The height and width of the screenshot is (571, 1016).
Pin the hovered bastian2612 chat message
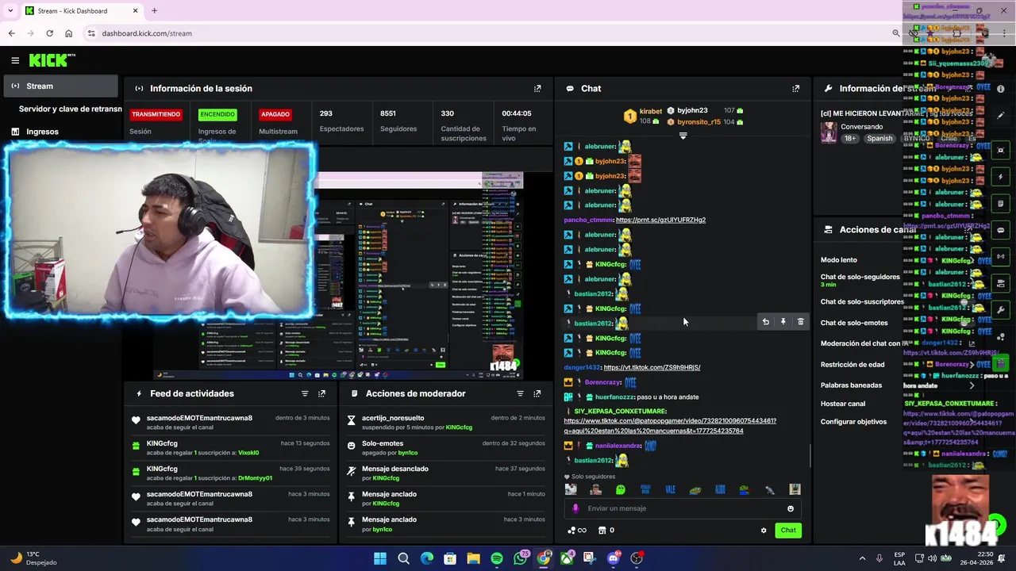783,322
